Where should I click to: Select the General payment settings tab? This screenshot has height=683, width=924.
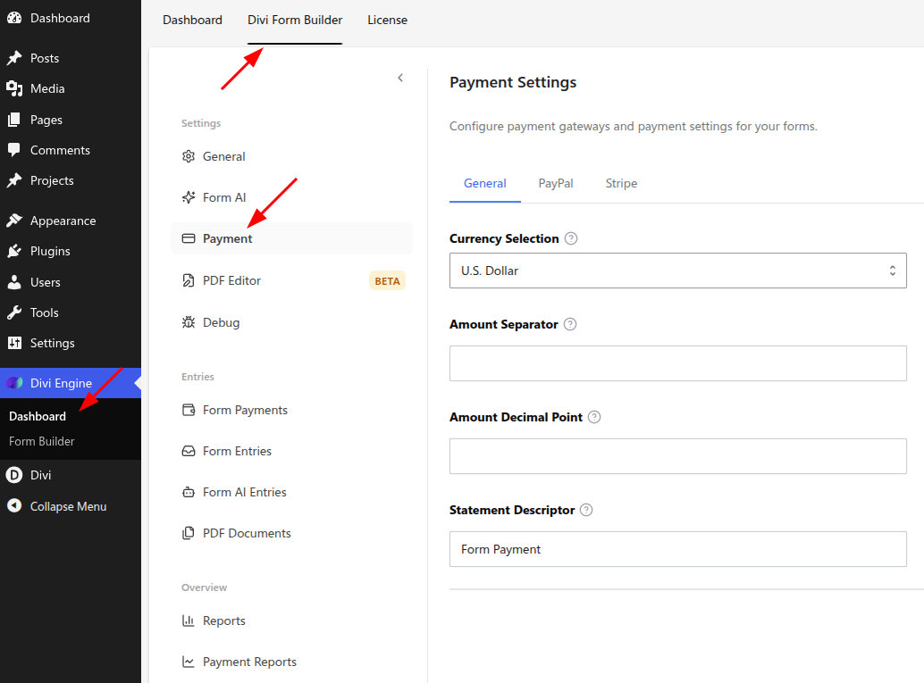485,183
